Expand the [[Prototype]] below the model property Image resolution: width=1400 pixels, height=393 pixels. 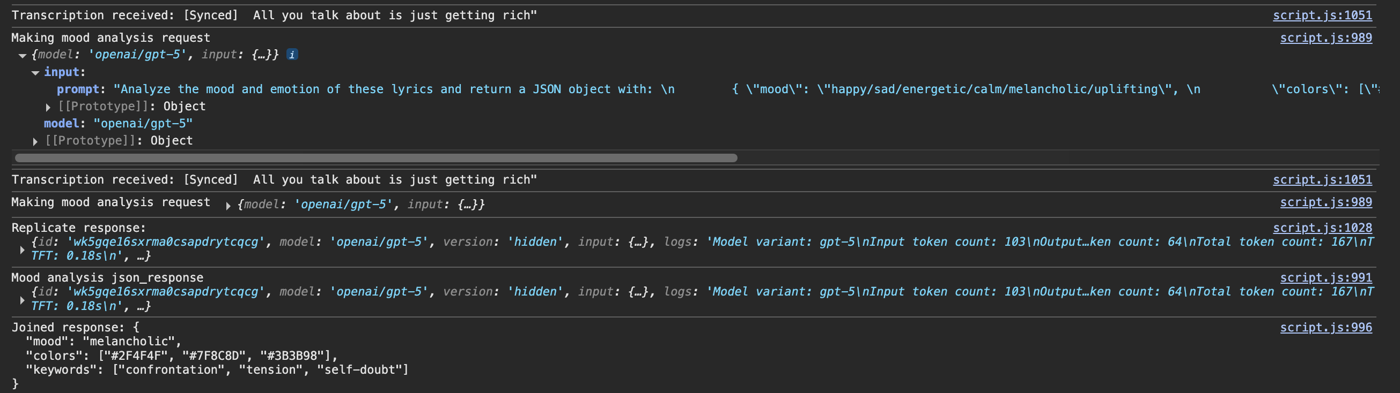(35, 141)
